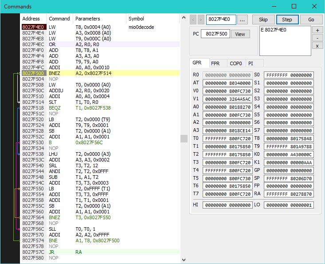Click the Parameters column header

point(99,19)
